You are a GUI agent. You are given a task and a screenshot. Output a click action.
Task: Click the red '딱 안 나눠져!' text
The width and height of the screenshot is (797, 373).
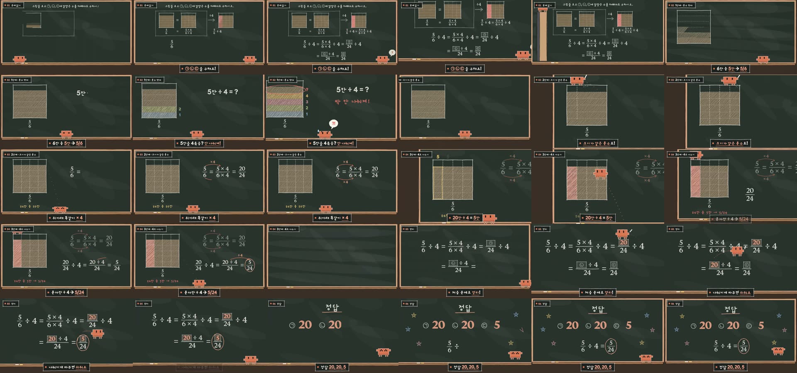(352, 101)
